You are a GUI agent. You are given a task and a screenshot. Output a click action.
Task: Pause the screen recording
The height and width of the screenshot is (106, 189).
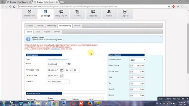click(183, 99)
